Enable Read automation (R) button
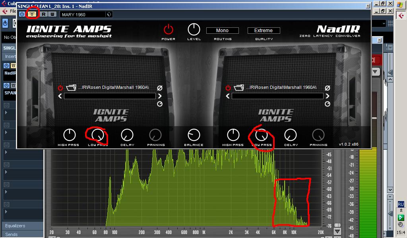 click(44, 14)
